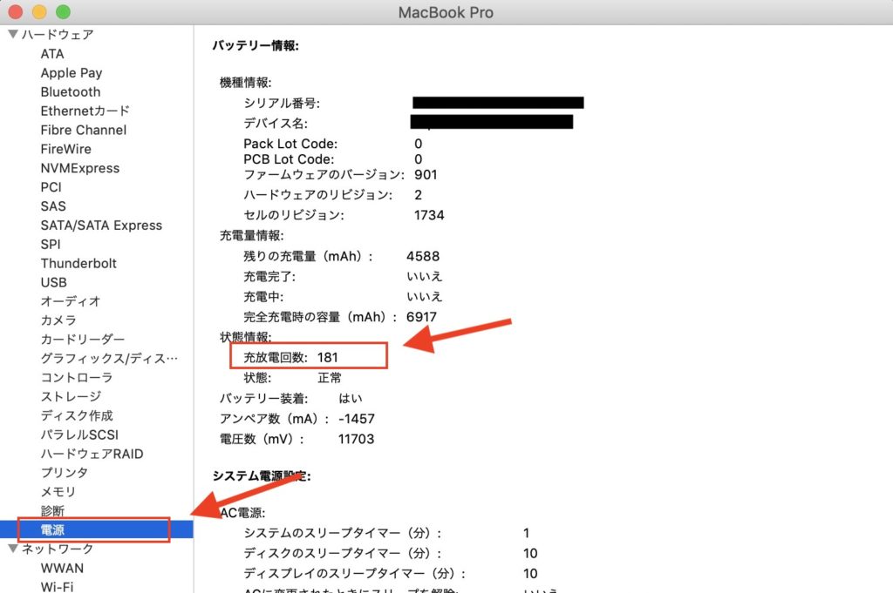This screenshot has width=893, height=593.
Task: Collapse the ネットワーク section triangle
Action: click(12, 549)
